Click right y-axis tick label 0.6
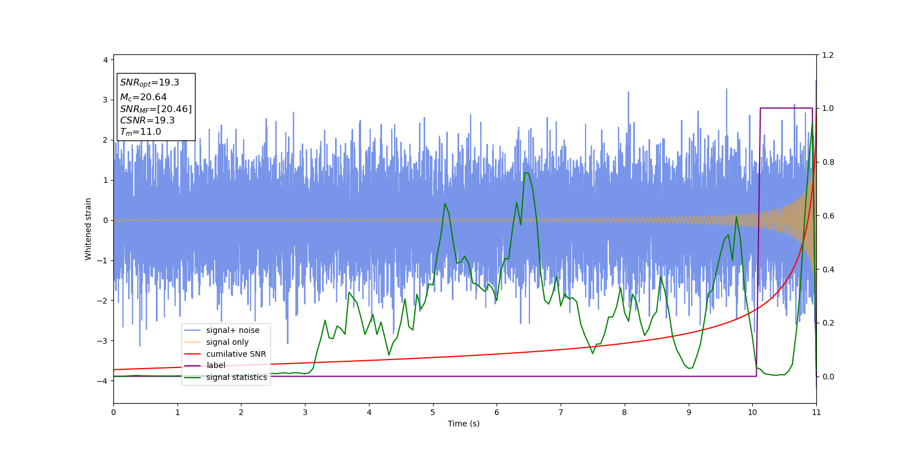Viewport: 907px width, 453px height. (828, 216)
